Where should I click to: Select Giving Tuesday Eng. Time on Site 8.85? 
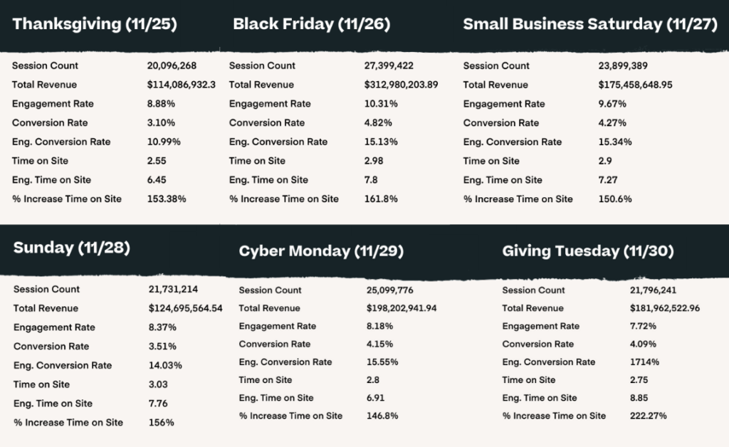(639, 398)
